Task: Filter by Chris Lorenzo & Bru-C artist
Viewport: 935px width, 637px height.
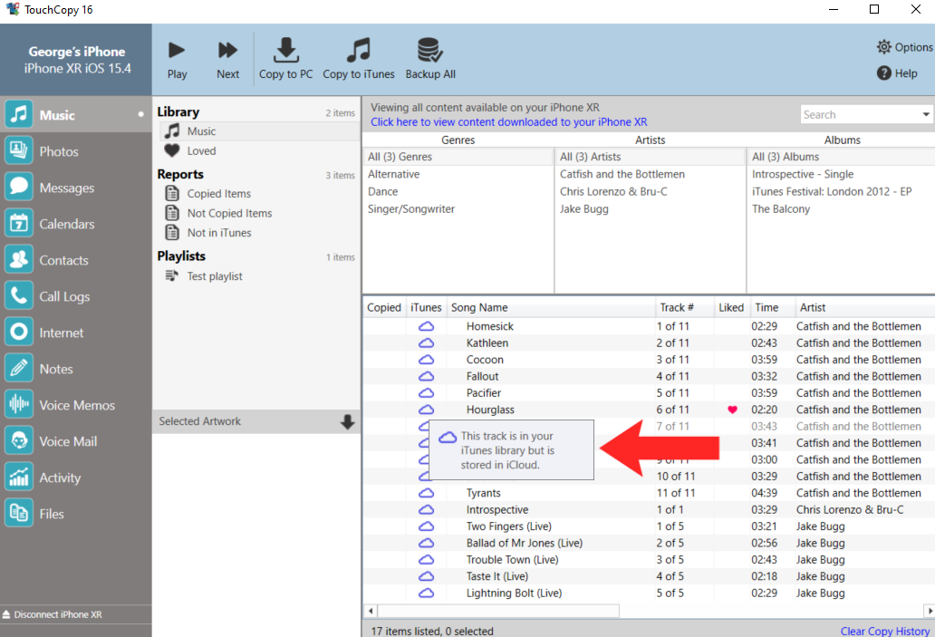Action: coord(613,191)
